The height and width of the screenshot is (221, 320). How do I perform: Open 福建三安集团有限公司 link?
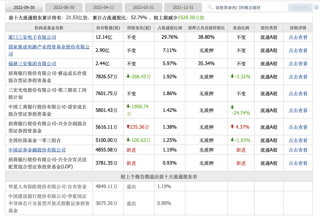[x=32, y=63]
